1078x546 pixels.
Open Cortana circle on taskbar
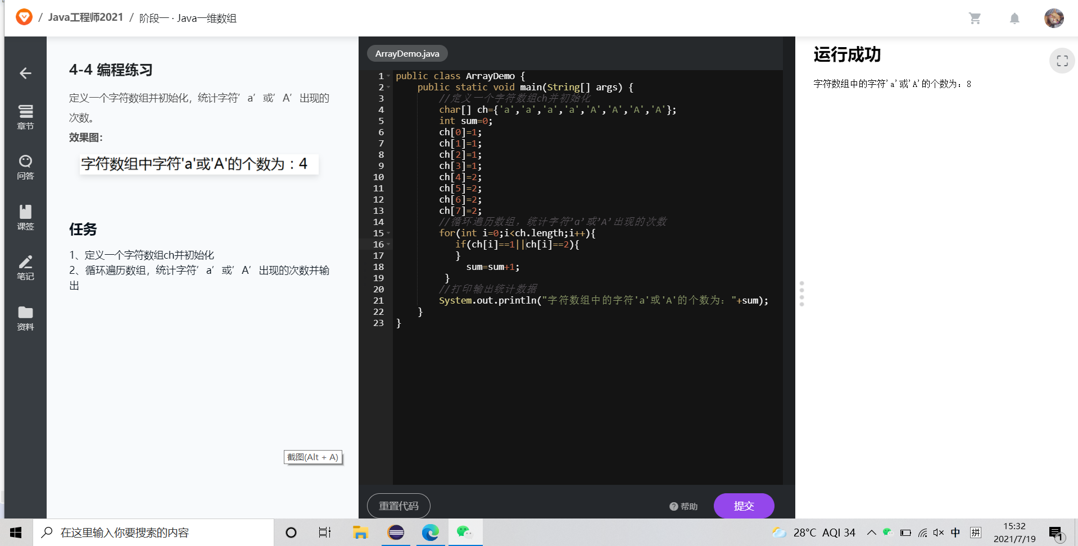point(291,533)
